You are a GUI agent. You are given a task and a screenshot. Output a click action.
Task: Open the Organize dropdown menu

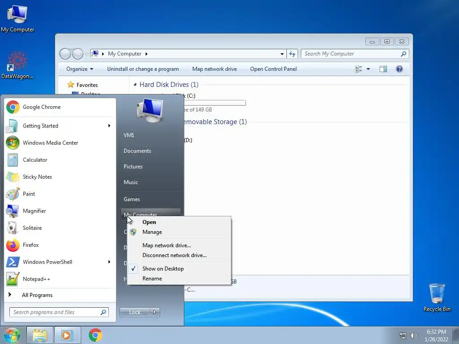[x=80, y=69]
